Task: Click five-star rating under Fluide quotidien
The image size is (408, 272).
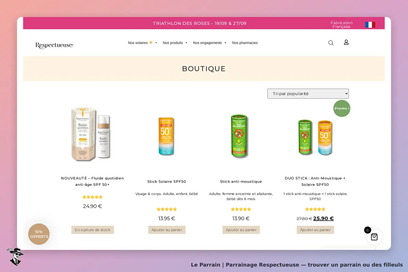Action: pyautogui.click(x=92, y=197)
